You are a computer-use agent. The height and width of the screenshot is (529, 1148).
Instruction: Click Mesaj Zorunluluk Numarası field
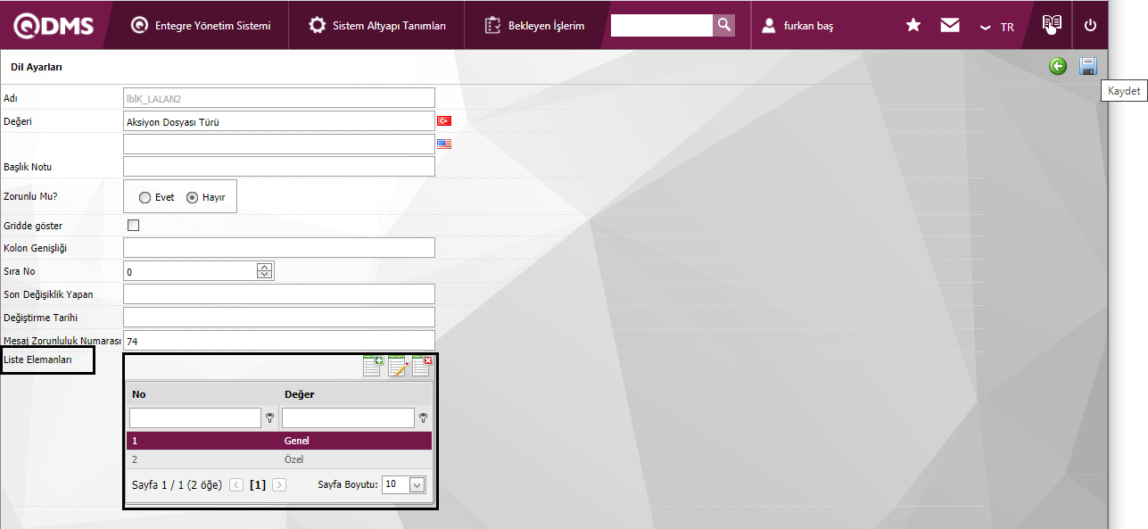(279, 340)
